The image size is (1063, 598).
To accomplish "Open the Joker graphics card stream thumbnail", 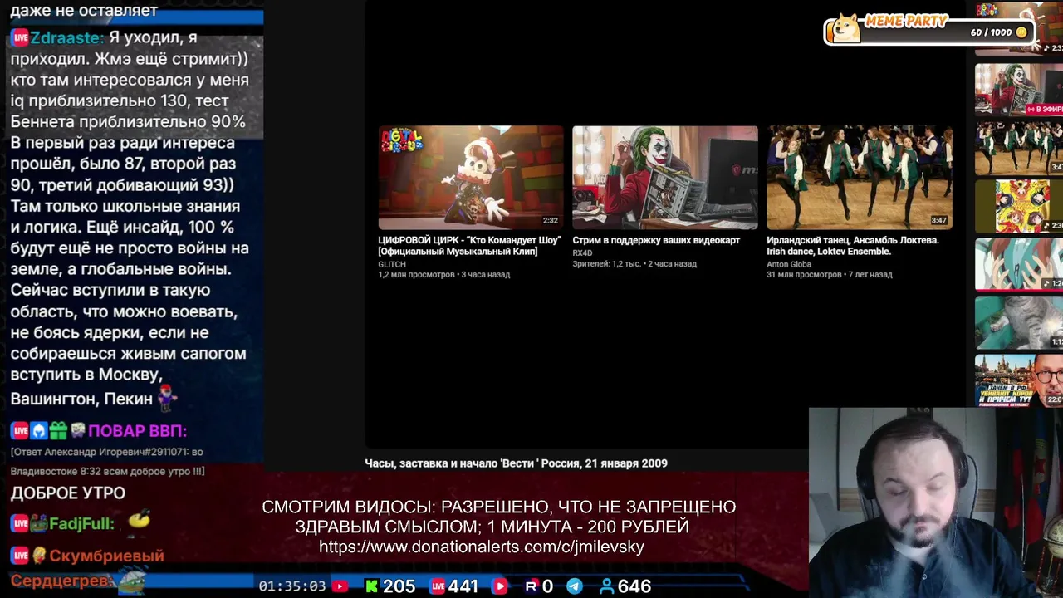I will [664, 177].
